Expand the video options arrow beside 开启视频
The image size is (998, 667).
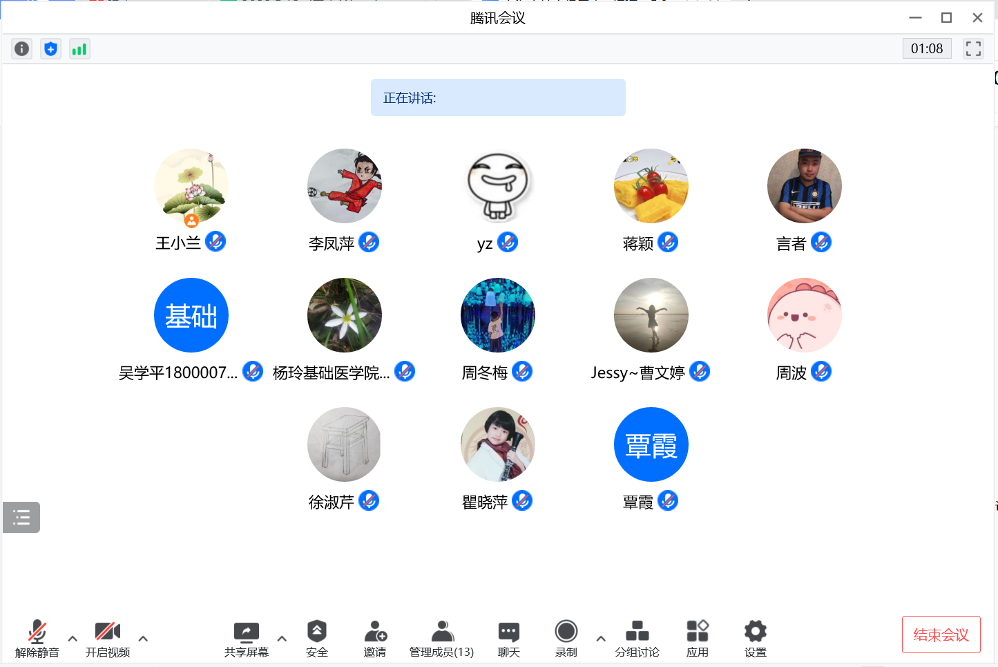click(x=143, y=639)
